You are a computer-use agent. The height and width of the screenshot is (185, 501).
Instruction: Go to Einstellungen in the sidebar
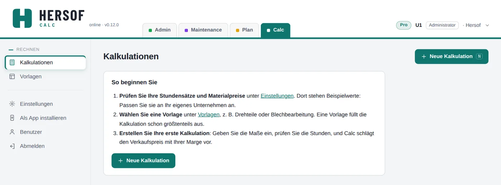coord(45,104)
